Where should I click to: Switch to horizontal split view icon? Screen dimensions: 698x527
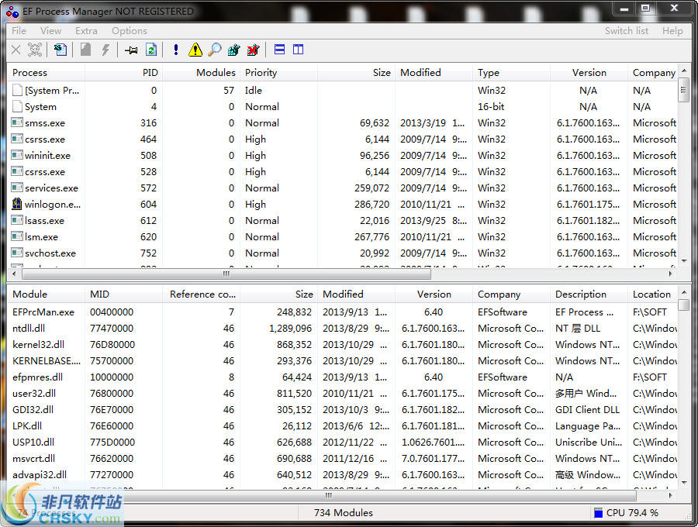[x=278, y=50]
